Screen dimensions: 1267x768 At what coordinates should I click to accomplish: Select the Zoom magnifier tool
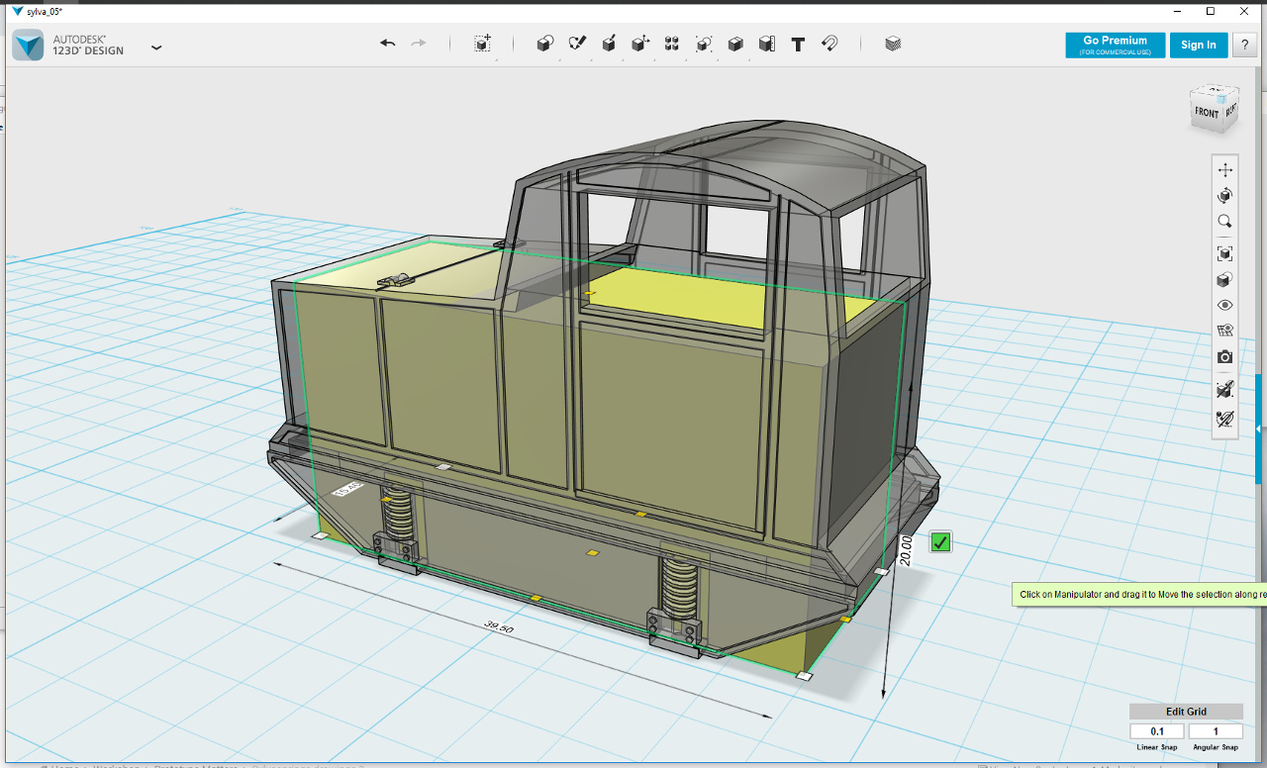point(1225,222)
